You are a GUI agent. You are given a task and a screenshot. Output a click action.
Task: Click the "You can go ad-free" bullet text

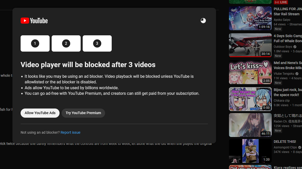tap(112, 93)
